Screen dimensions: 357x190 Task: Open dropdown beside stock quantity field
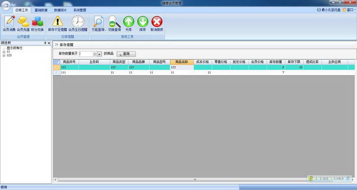pyautogui.click(x=99, y=54)
